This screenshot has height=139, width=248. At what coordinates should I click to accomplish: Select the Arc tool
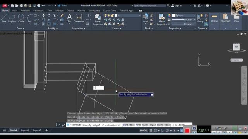(29, 18)
